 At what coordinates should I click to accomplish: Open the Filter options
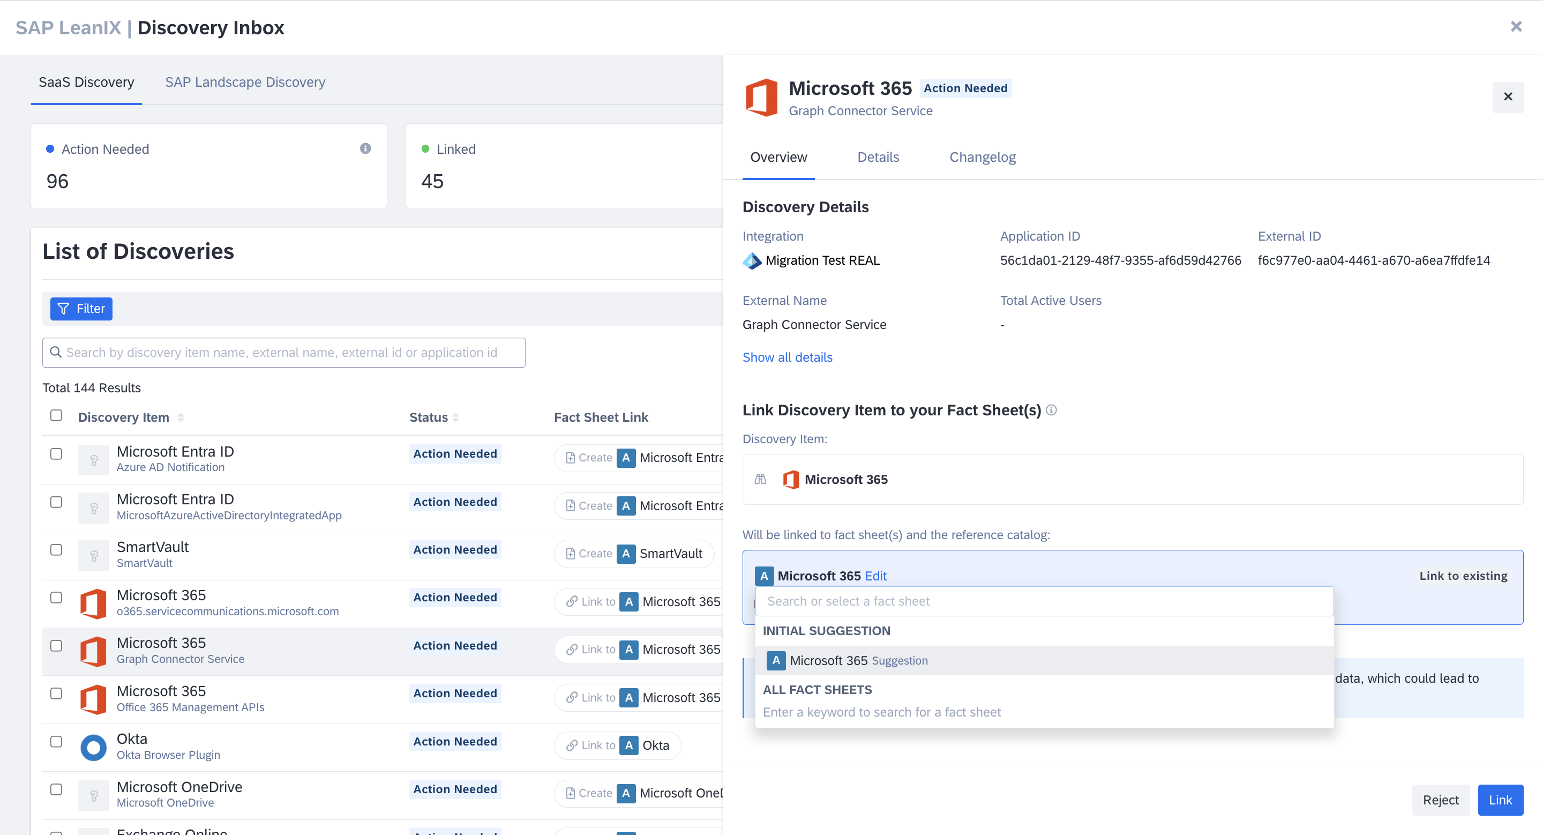(x=81, y=309)
